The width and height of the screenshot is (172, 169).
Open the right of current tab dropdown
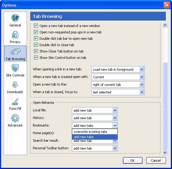[118, 84]
